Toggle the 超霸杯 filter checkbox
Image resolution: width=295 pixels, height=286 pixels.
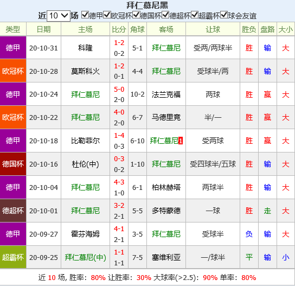pos(195,15)
